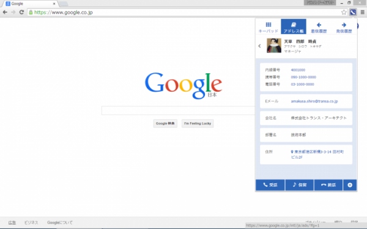Open the Keypad tab in phone popup

coord(269,27)
